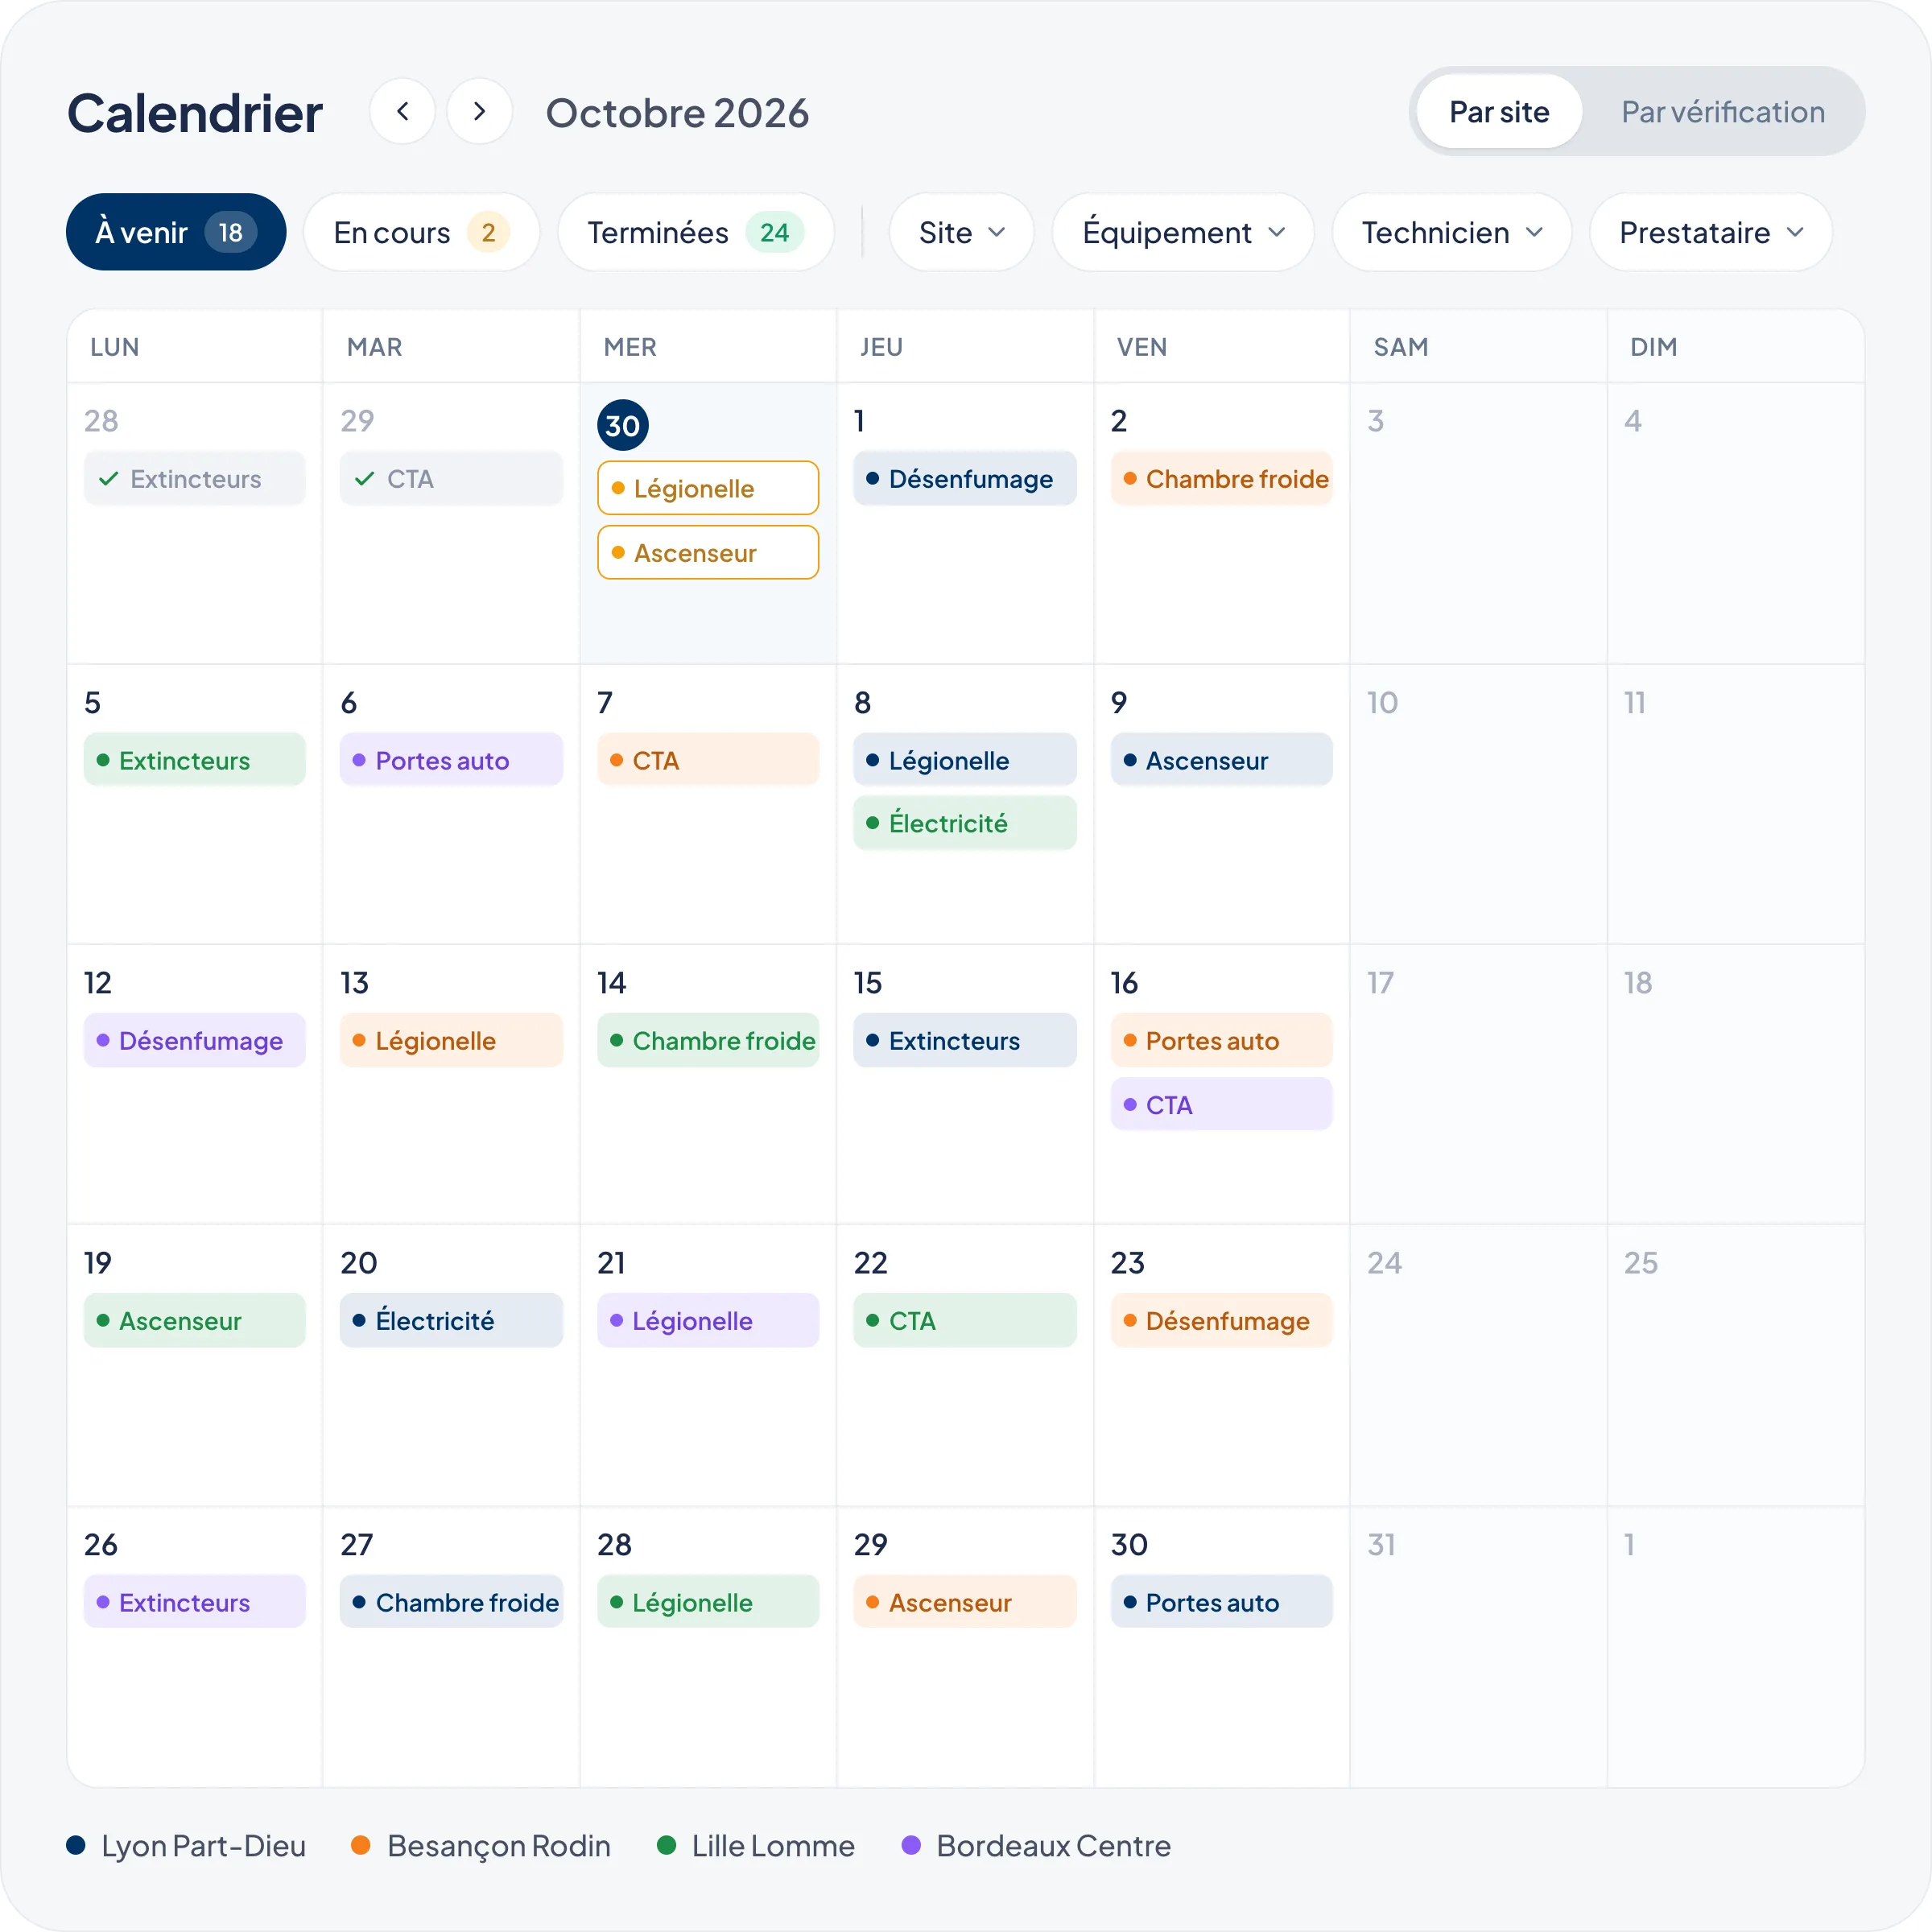Open Chambre froide event on October 27
Viewport: 1932px width, 1932px height.
pos(451,1602)
